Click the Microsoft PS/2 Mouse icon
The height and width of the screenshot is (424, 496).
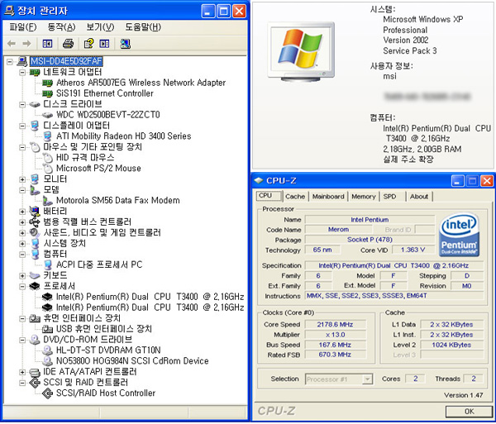(x=47, y=169)
